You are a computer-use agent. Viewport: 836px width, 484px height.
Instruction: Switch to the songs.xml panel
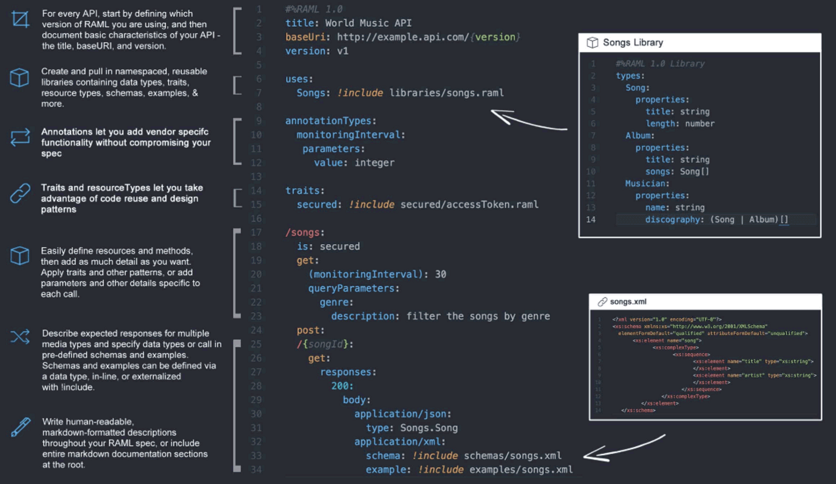pyautogui.click(x=629, y=301)
